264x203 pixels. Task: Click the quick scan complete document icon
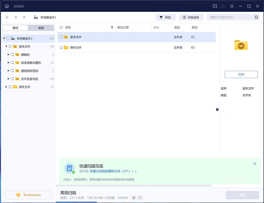[x=70, y=168]
